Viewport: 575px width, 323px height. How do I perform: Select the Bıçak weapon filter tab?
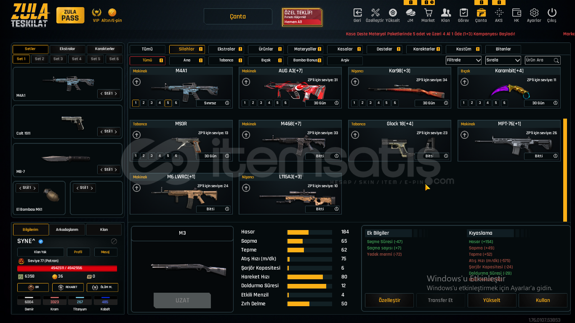click(x=266, y=61)
